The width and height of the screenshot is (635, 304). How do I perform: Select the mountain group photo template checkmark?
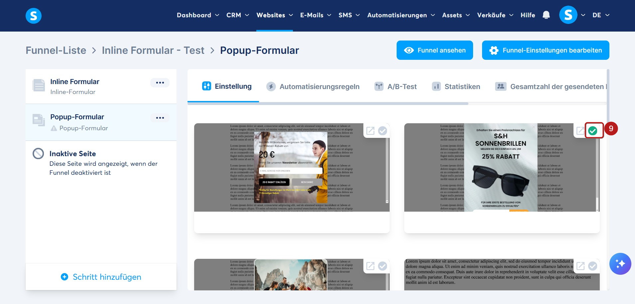click(383, 266)
